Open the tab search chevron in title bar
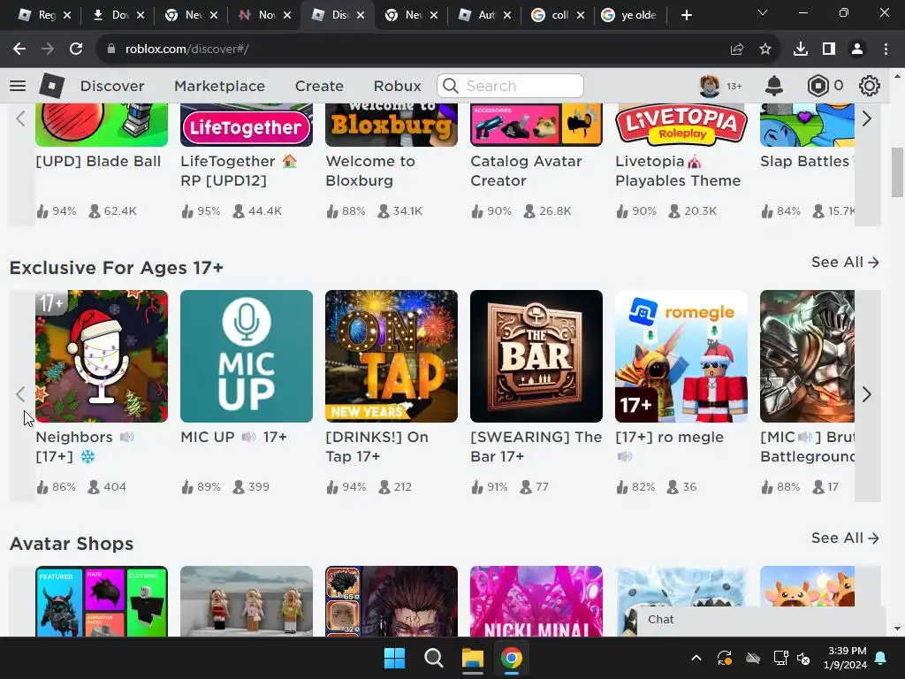 click(763, 12)
